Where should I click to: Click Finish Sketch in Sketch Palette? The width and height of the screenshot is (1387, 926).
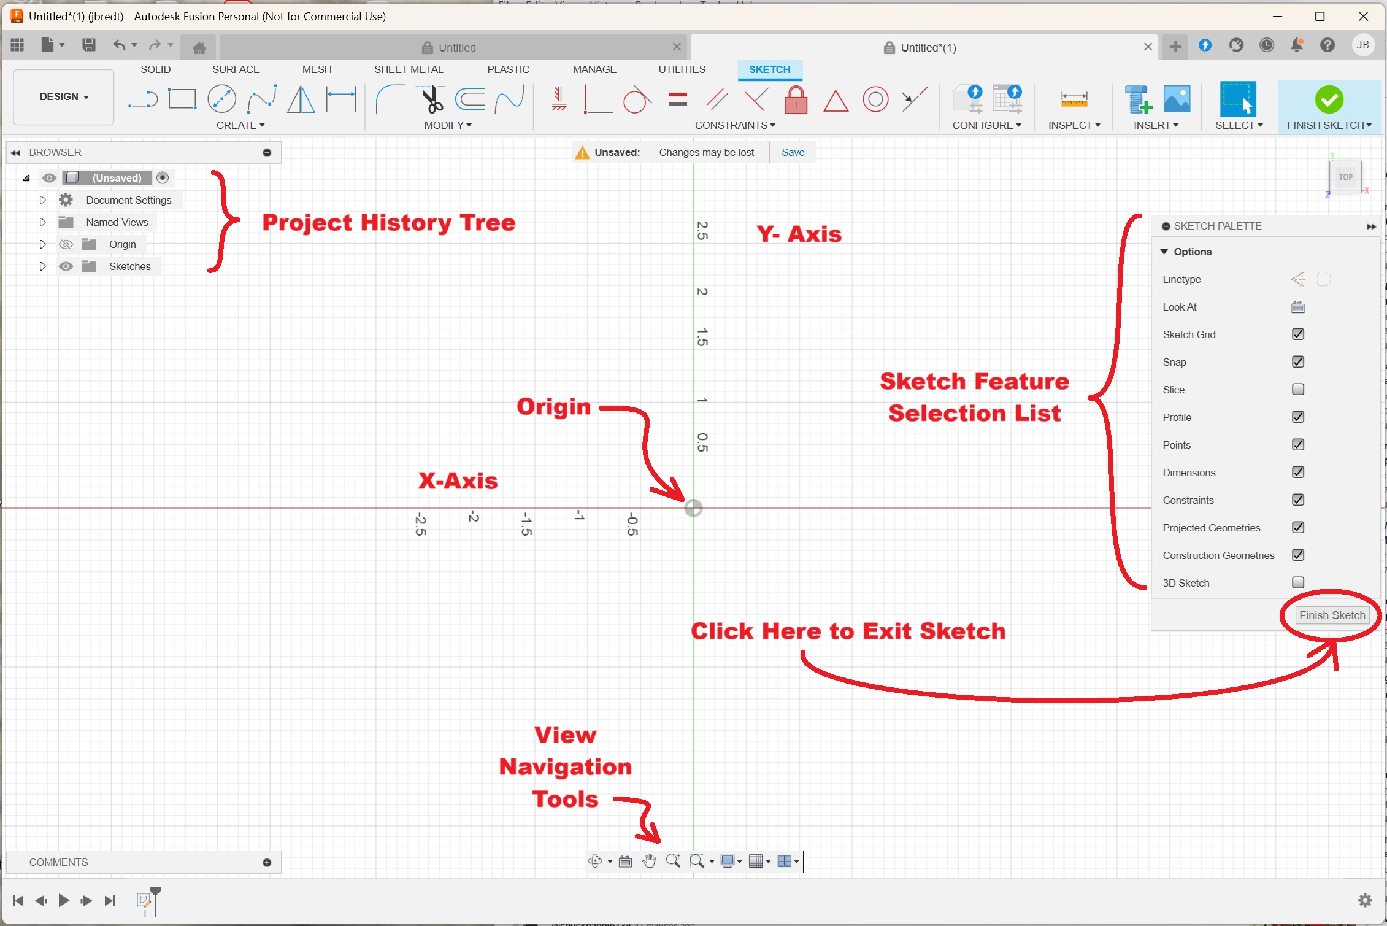point(1332,615)
